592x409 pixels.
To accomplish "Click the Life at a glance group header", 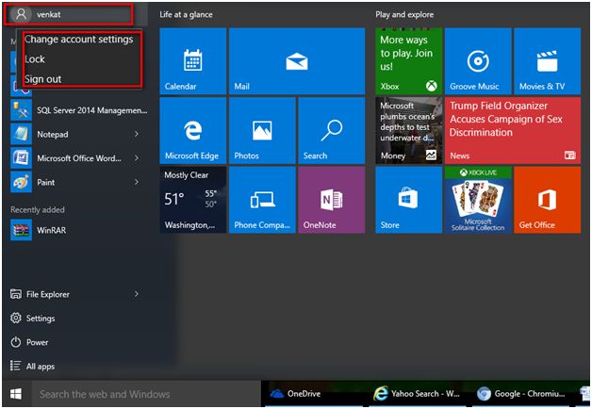I will pos(186,15).
